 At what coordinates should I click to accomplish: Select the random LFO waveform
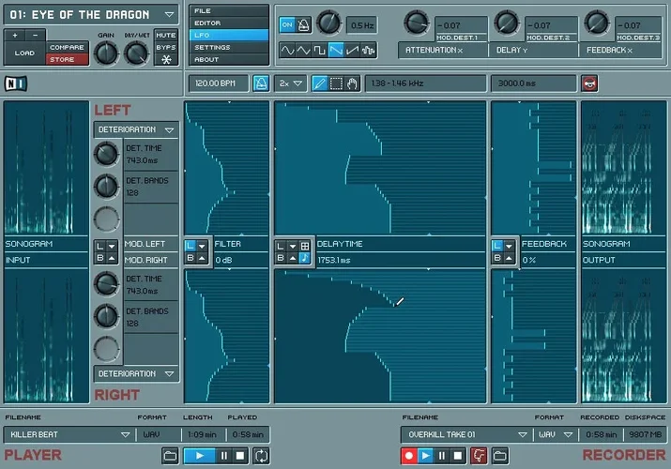coord(369,51)
